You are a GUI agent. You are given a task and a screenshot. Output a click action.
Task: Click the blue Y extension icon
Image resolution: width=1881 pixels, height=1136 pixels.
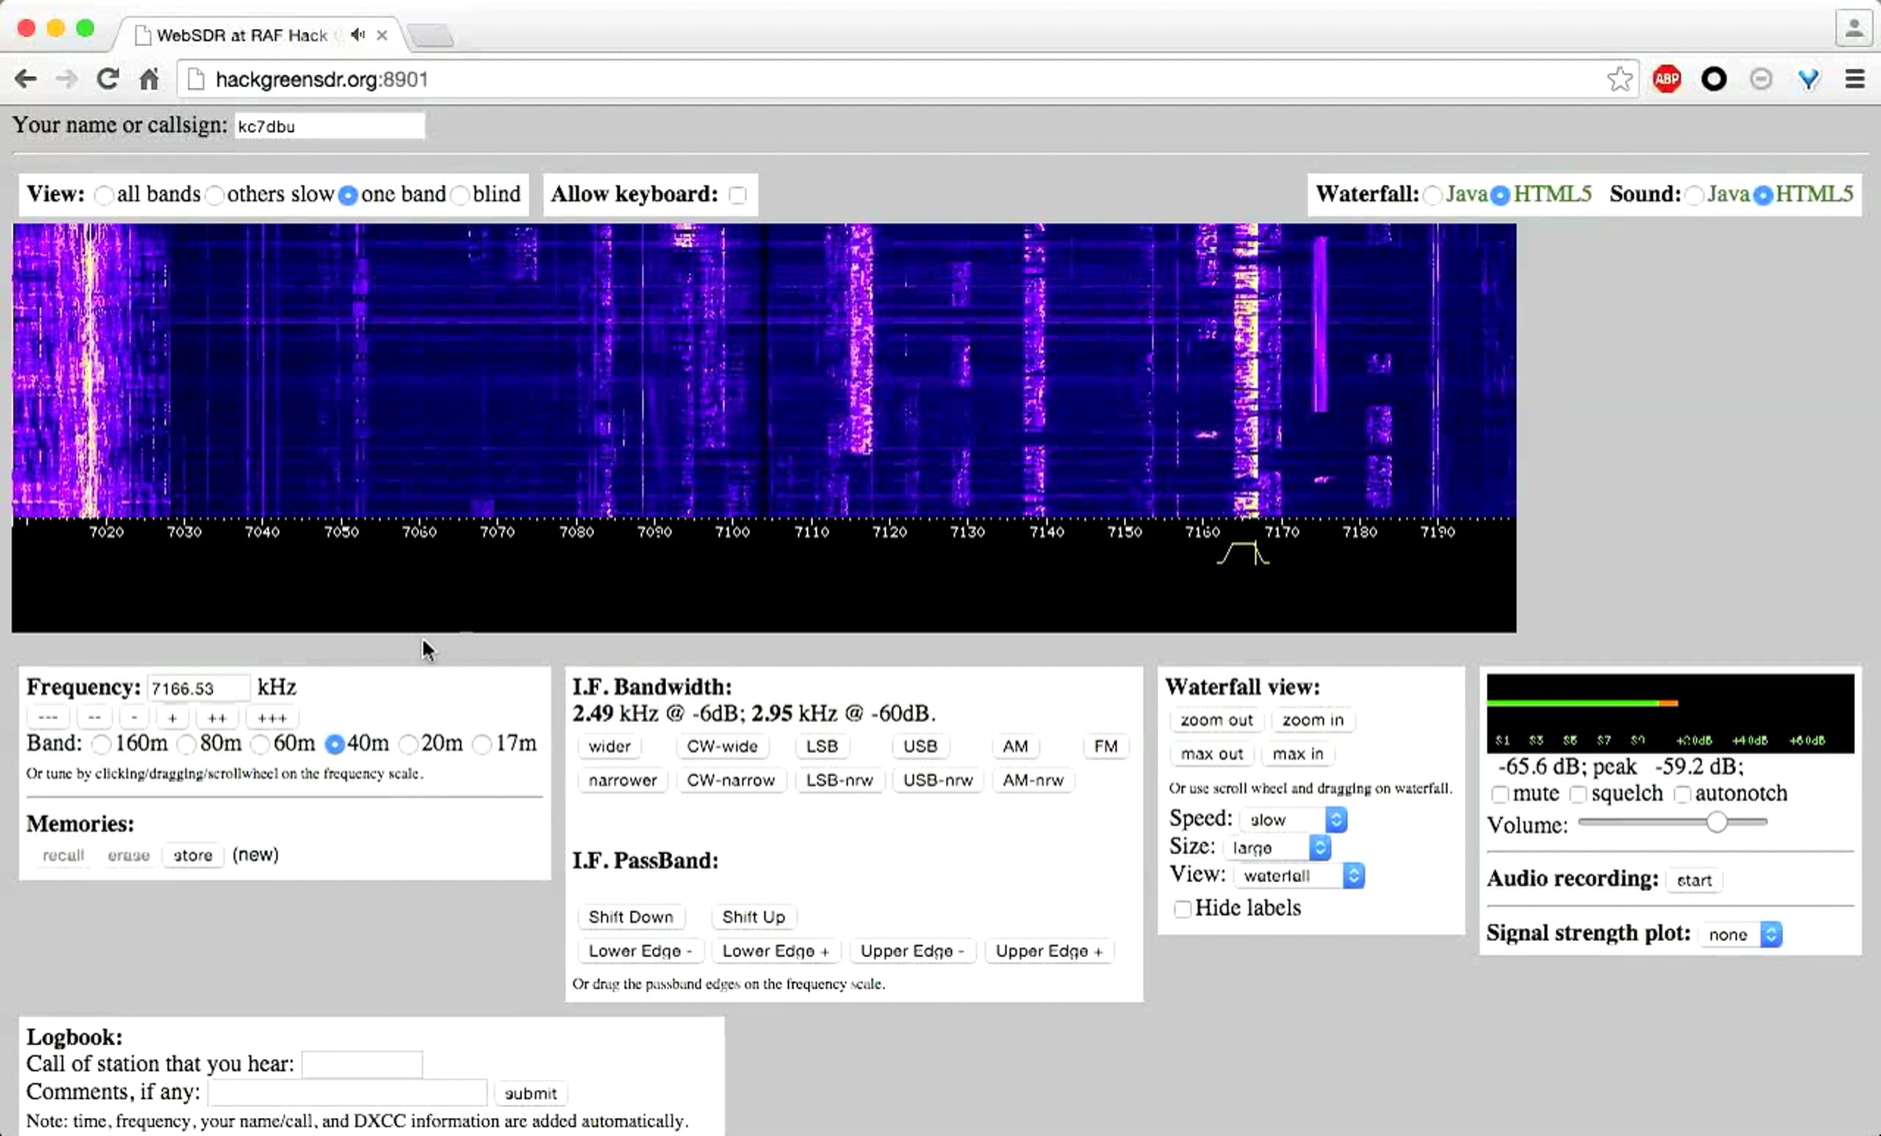[1808, 79]
